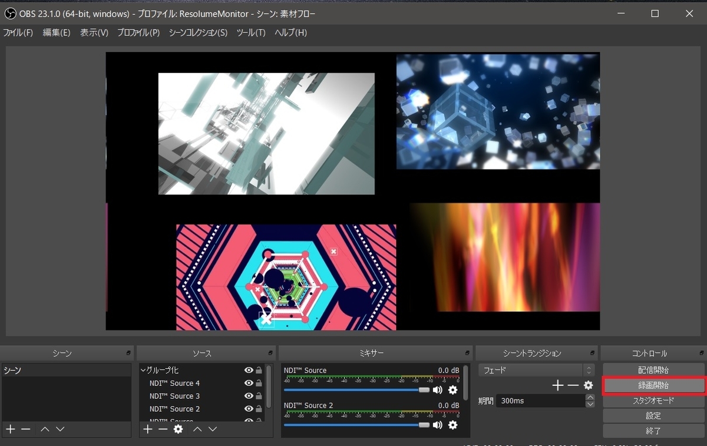Open the ヘルプ(H) menu
The image size is (707, 446).
(x=290, y=32)
